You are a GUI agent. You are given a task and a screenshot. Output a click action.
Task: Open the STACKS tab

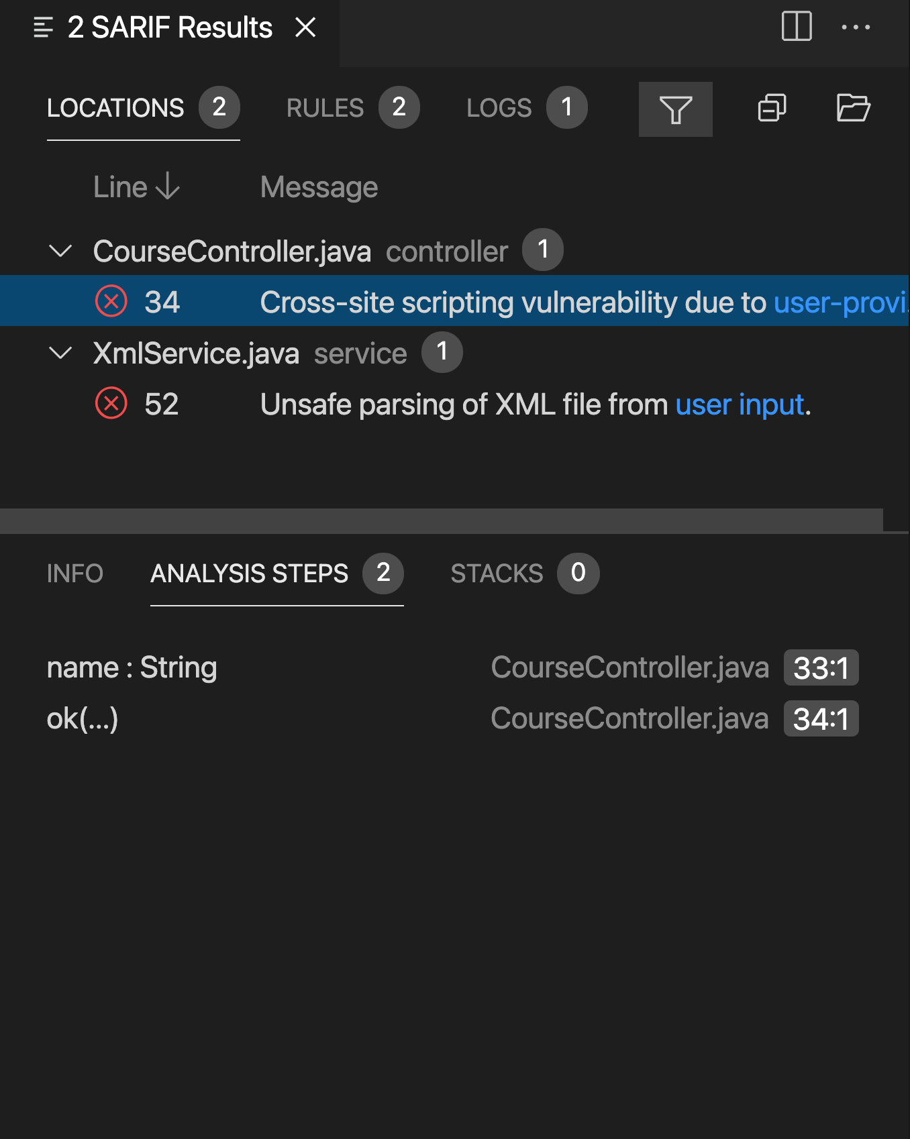pyautogui.click(x=497, y=574)
